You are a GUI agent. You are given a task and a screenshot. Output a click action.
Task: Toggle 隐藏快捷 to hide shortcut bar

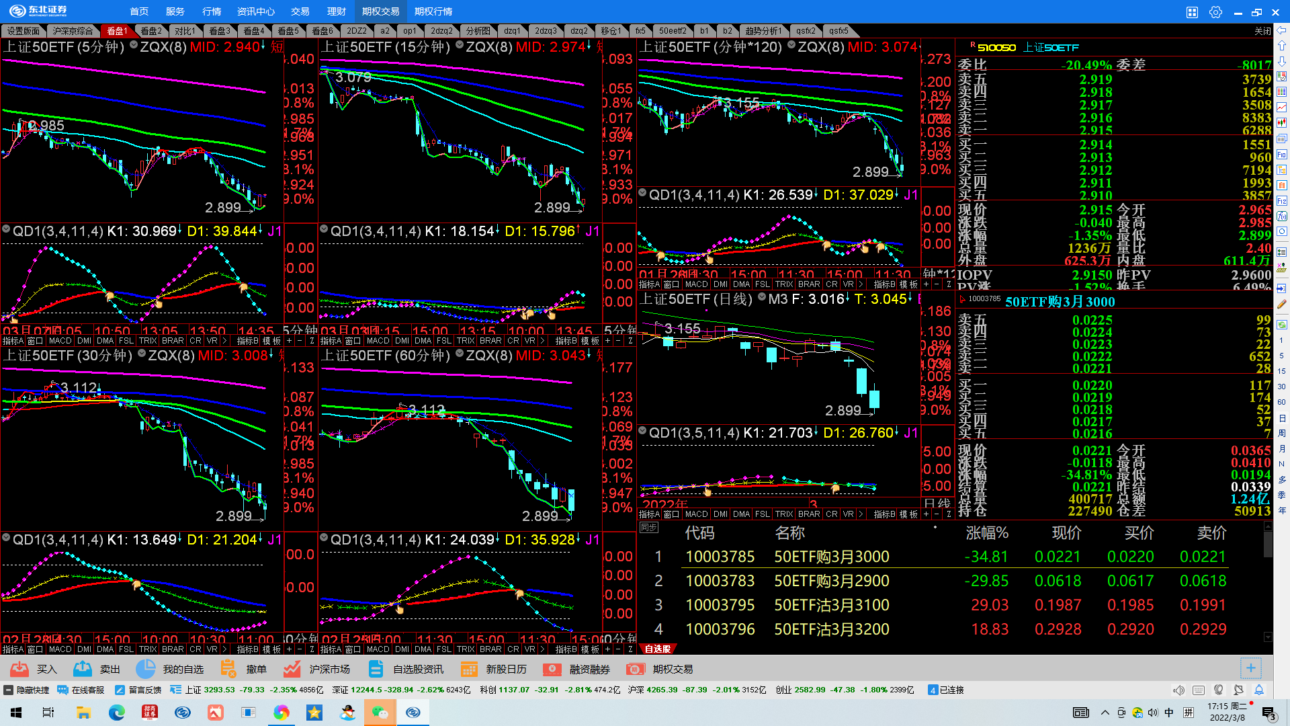pyautogui.click(x=27, y=690)
